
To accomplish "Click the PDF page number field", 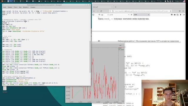I will [x=107, y=15].
